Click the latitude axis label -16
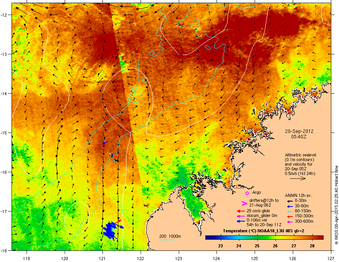 click(x=4, y=172)
